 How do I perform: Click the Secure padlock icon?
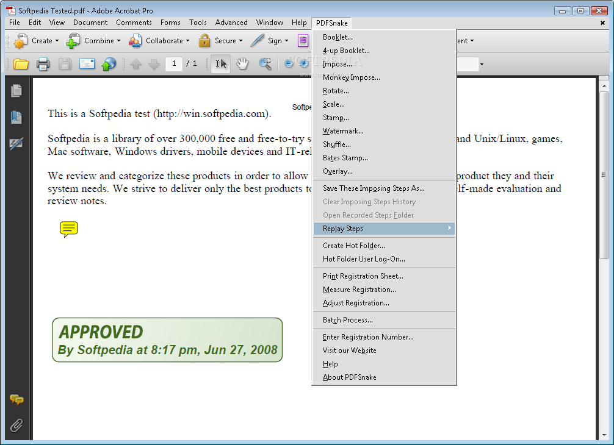click(x=204, y=41)
